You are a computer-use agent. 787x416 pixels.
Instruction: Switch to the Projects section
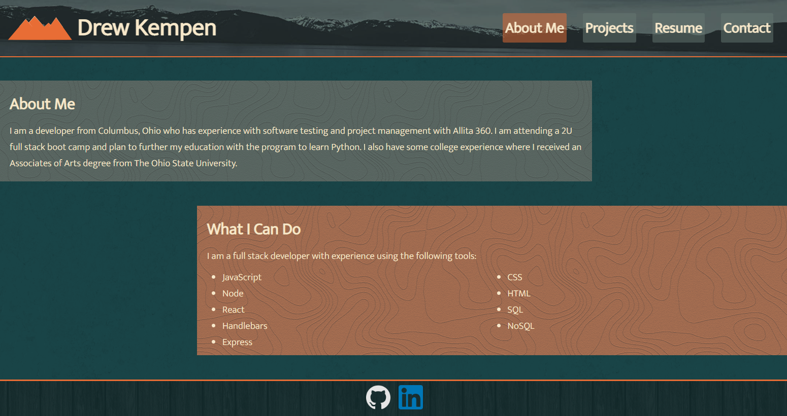click(x=609, y=28)
